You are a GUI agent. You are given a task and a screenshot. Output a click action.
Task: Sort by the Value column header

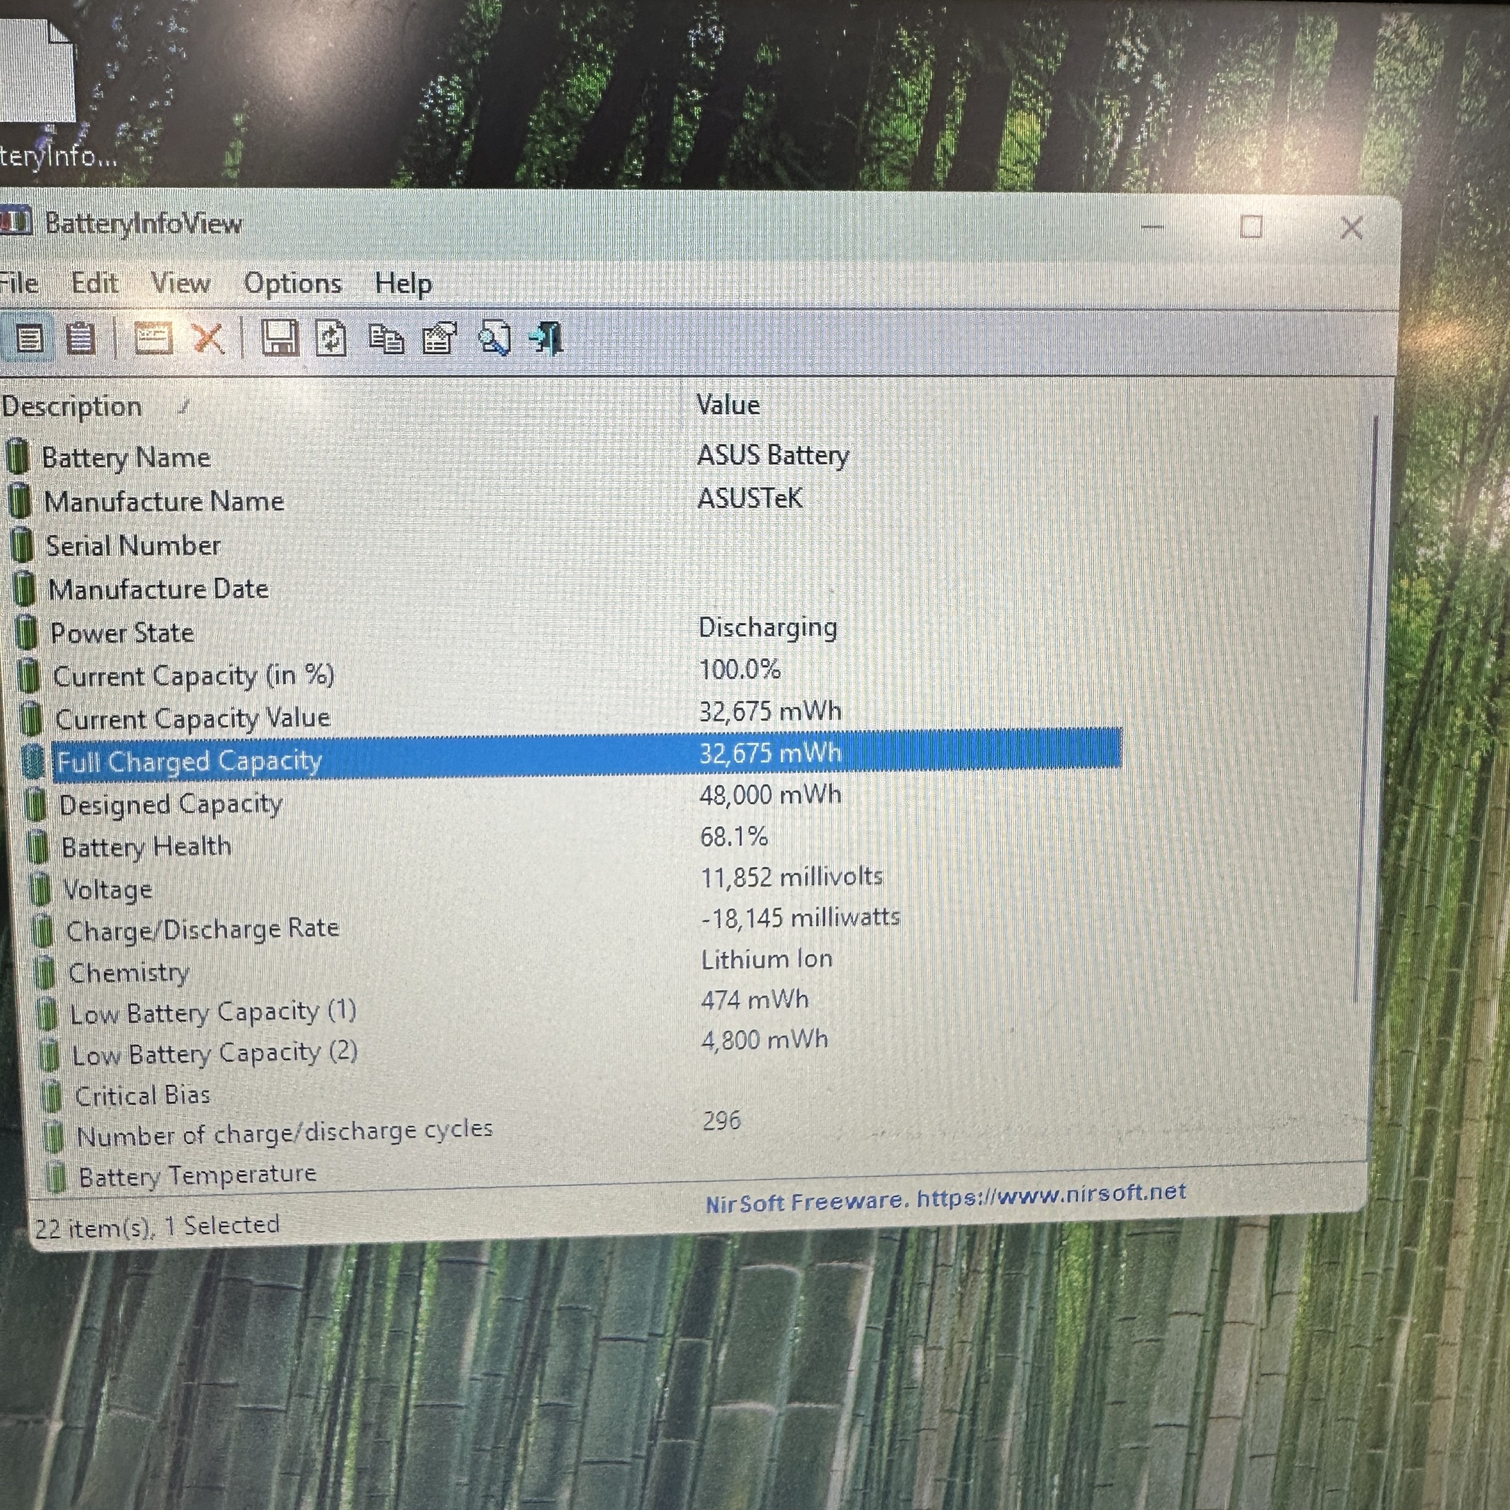[x=728, y=405]
